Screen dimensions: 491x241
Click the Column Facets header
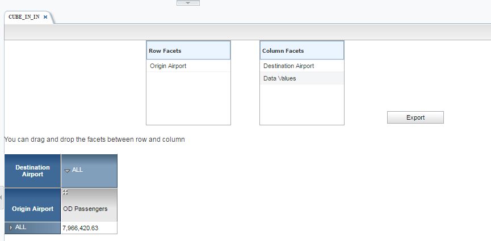point(301,50)
